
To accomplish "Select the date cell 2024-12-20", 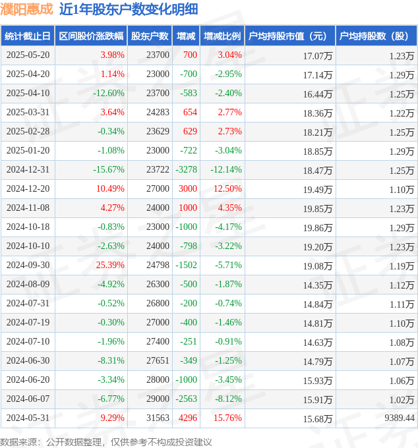I will click(x=28, y=188).
